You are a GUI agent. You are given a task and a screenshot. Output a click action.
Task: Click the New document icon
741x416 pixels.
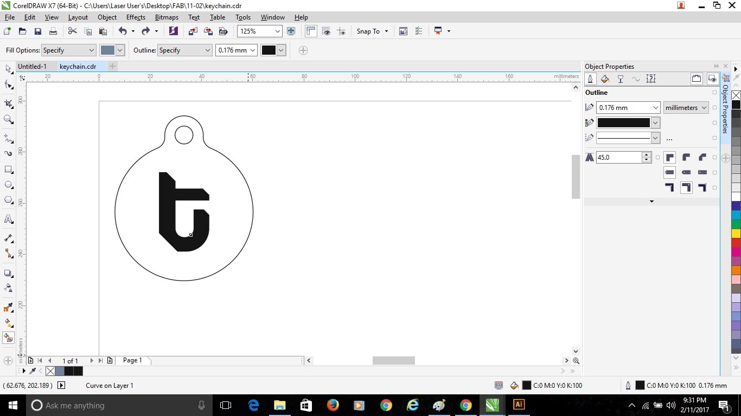pos(8,31)
